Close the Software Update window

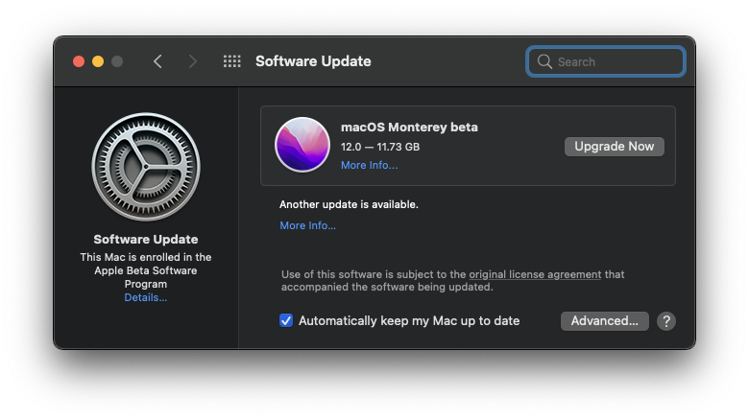[x=79, y=61]
